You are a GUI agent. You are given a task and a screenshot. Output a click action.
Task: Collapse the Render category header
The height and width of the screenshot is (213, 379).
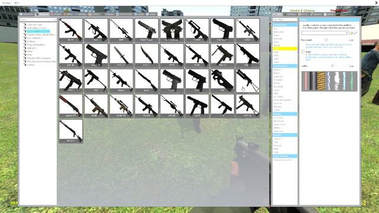point(285,135)
